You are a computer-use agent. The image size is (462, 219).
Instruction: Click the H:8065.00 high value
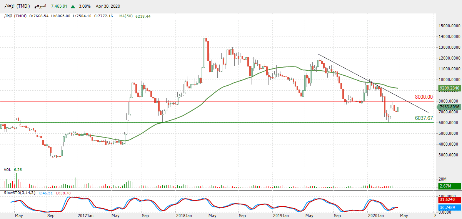tap(60, 16)
